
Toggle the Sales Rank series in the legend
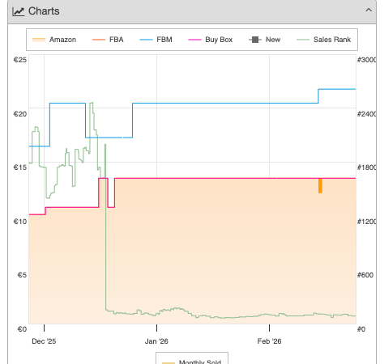323,40
